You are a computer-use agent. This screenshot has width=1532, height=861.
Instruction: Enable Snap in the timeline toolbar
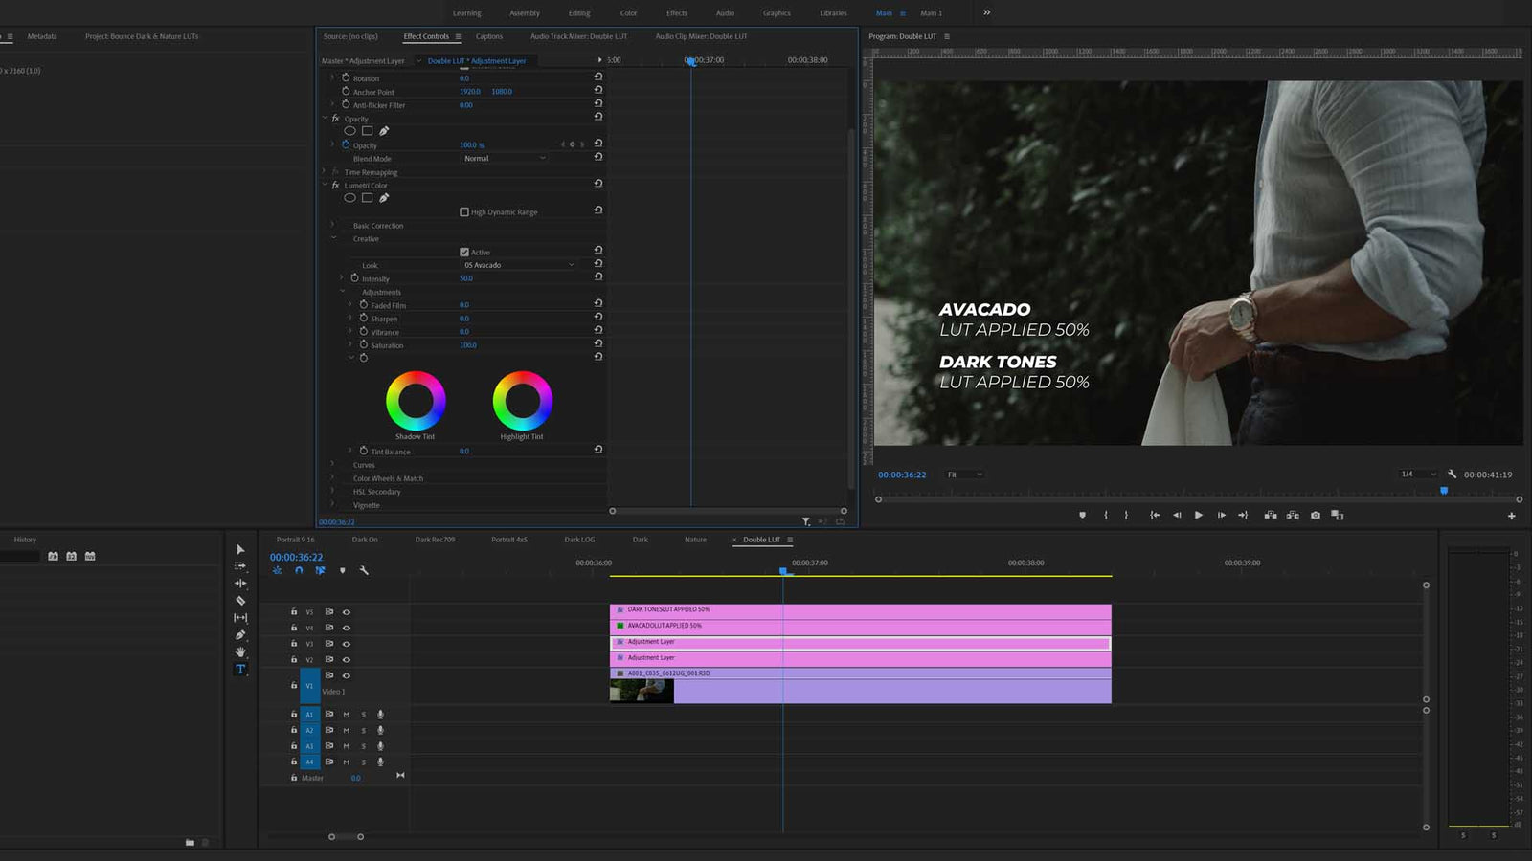point(299,570)
